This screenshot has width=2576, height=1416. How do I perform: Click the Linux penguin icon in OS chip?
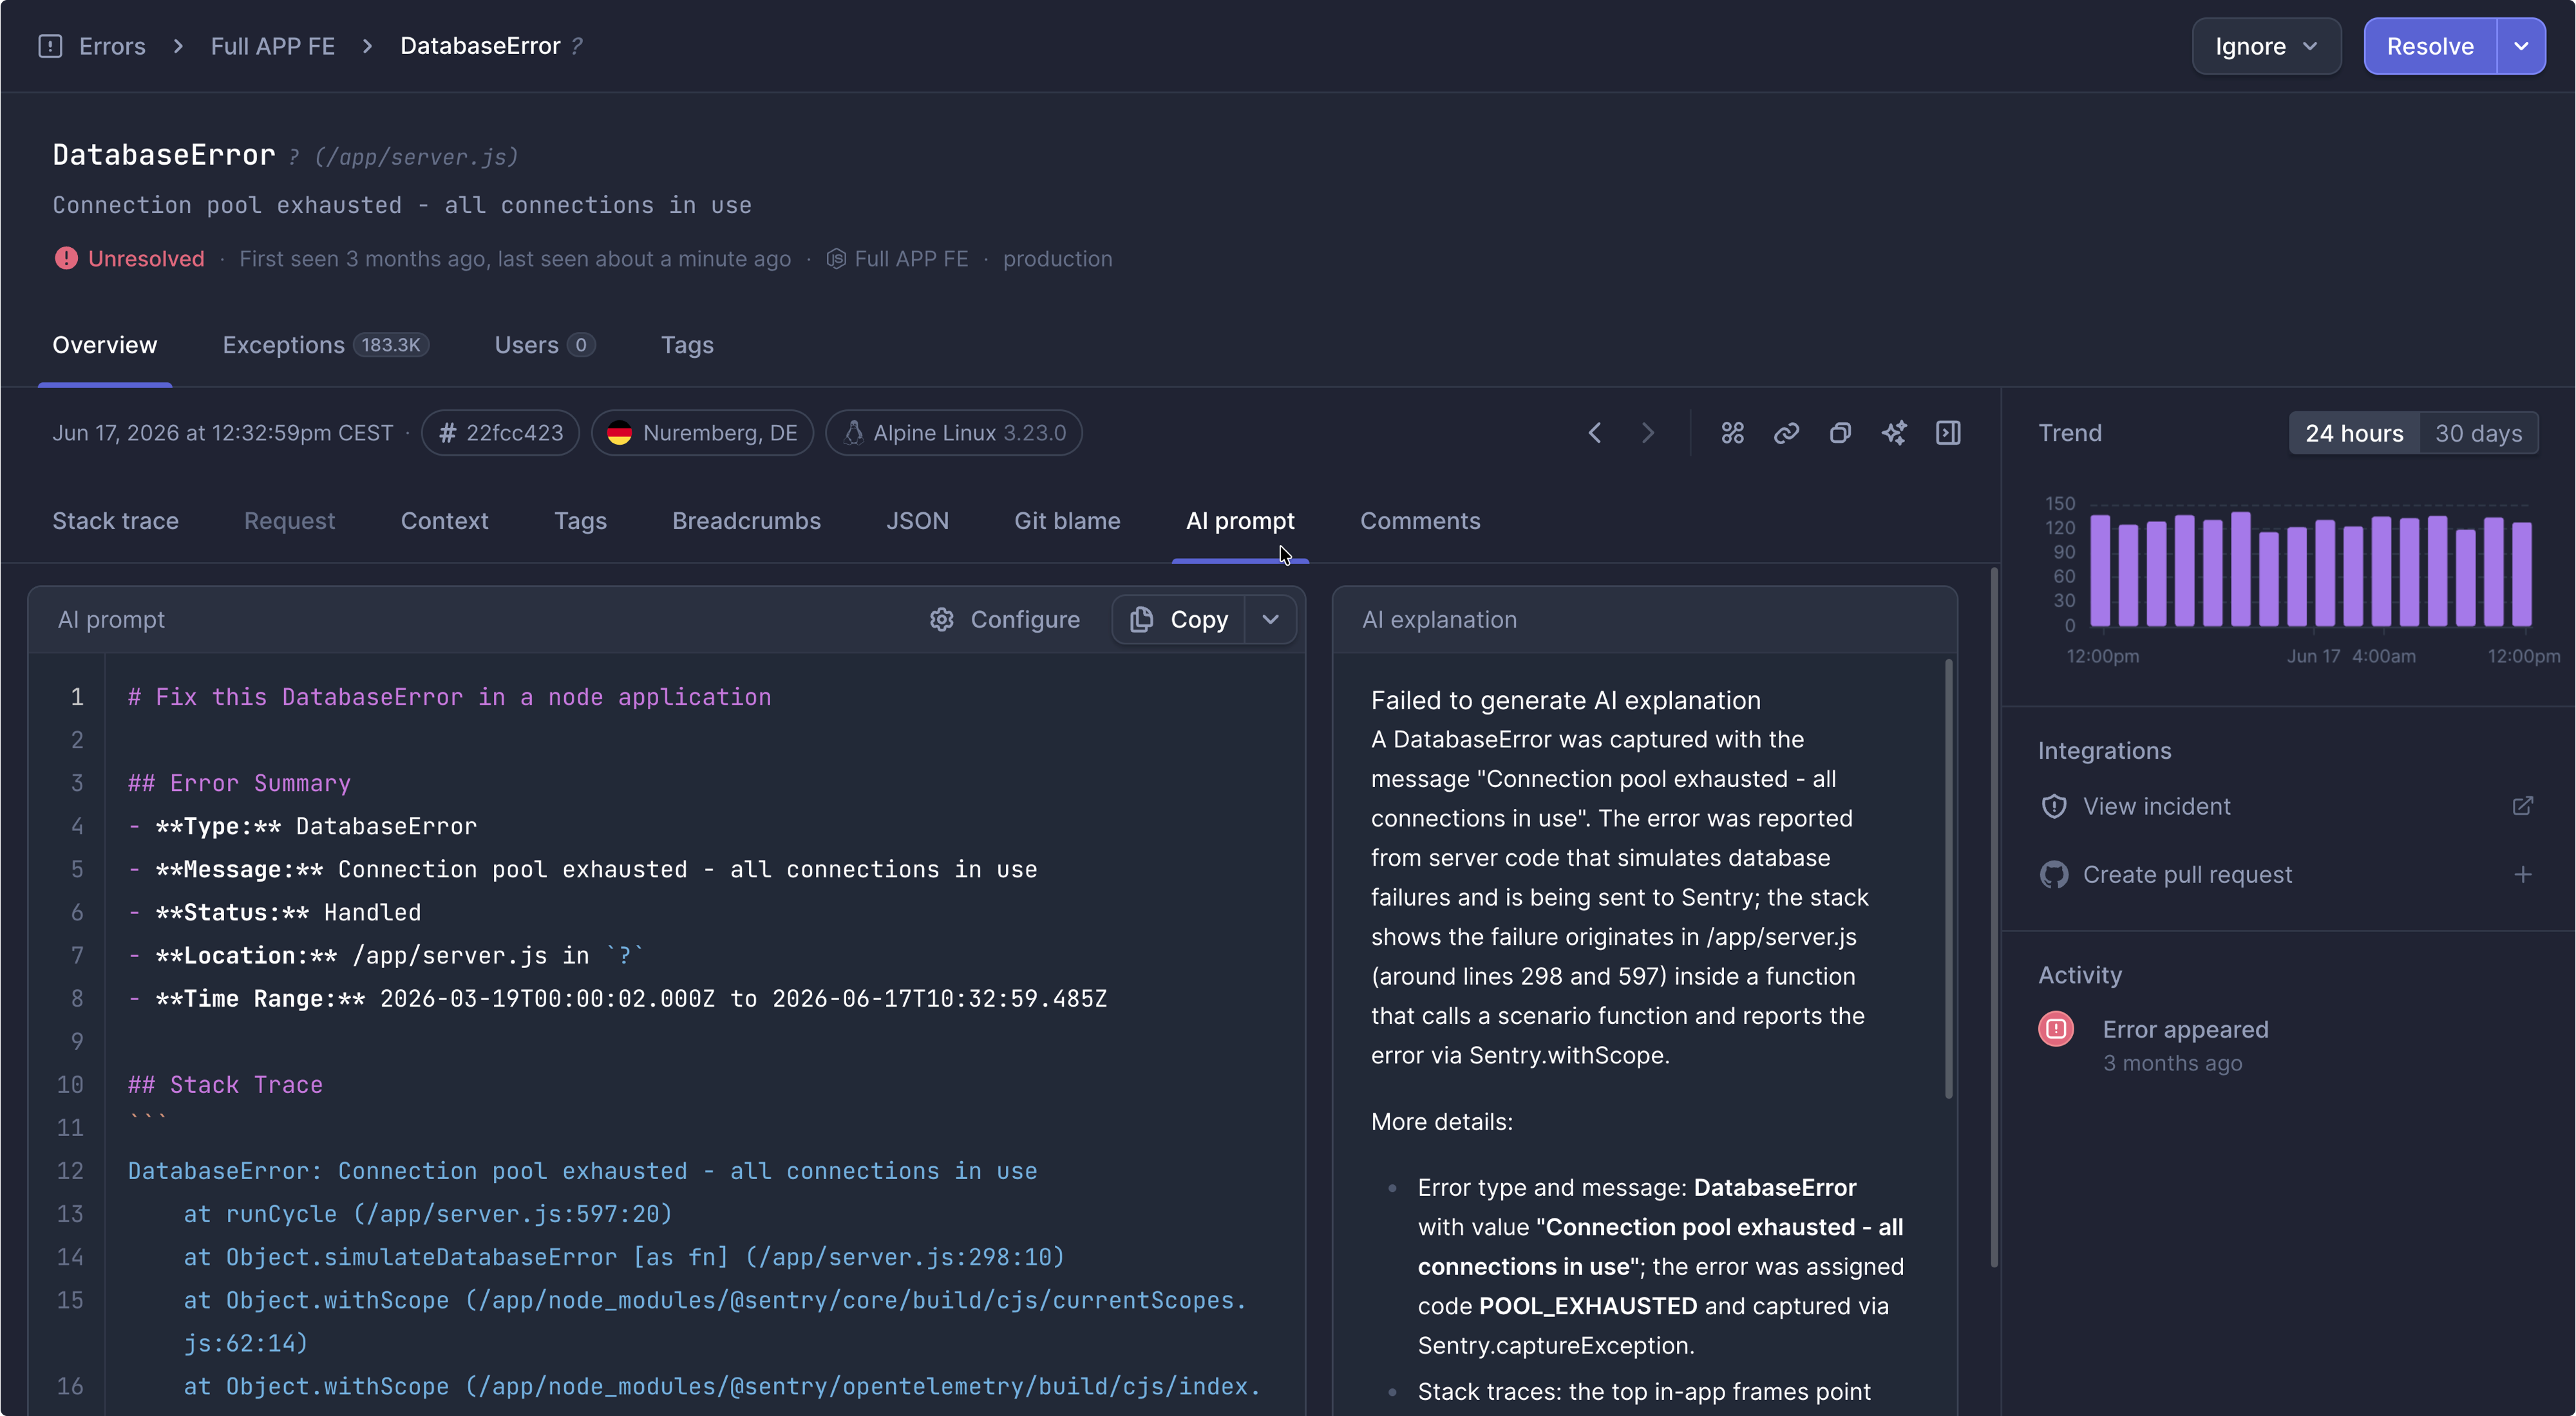(853, 433)
